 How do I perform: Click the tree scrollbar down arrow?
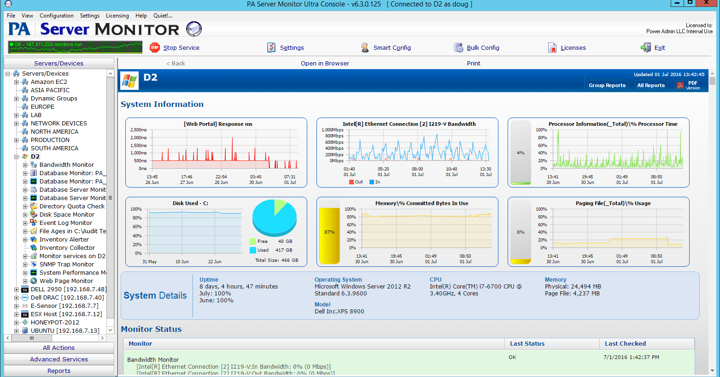(x=110, y=330)
